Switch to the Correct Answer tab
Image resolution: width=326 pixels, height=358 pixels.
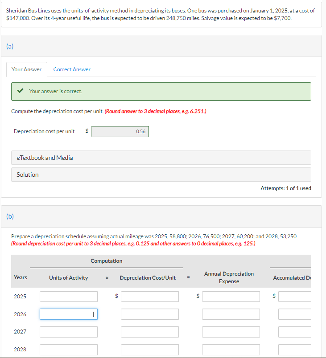pyautogui.click(x=72, y=69)
